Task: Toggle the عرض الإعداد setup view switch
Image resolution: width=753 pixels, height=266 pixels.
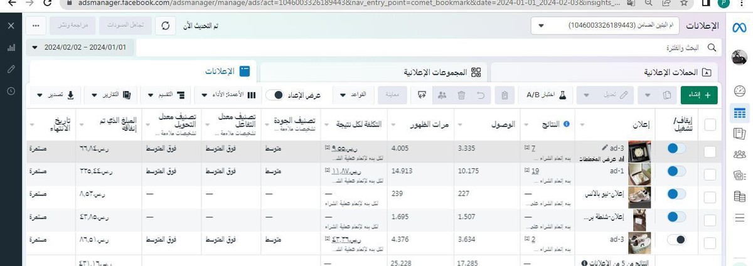Action: pyautogui.click(x=276, y=95)
